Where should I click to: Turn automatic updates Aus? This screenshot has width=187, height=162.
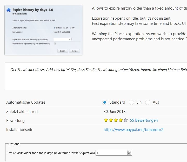pyautogui.click(x=148, y=102)
